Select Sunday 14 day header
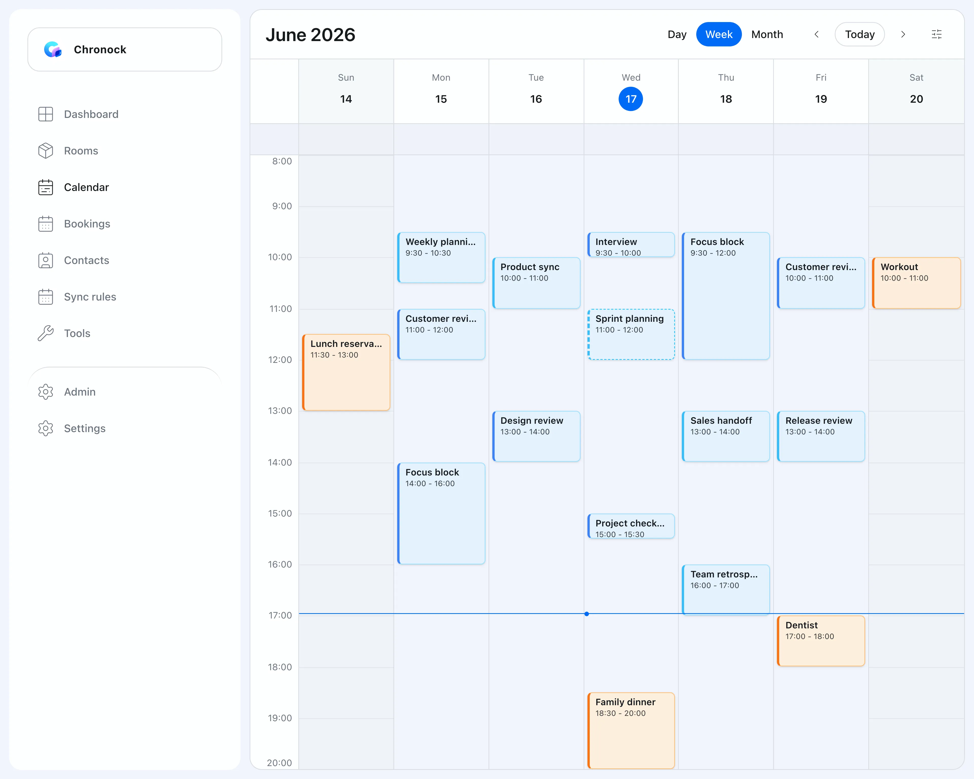 click(346, 91)
